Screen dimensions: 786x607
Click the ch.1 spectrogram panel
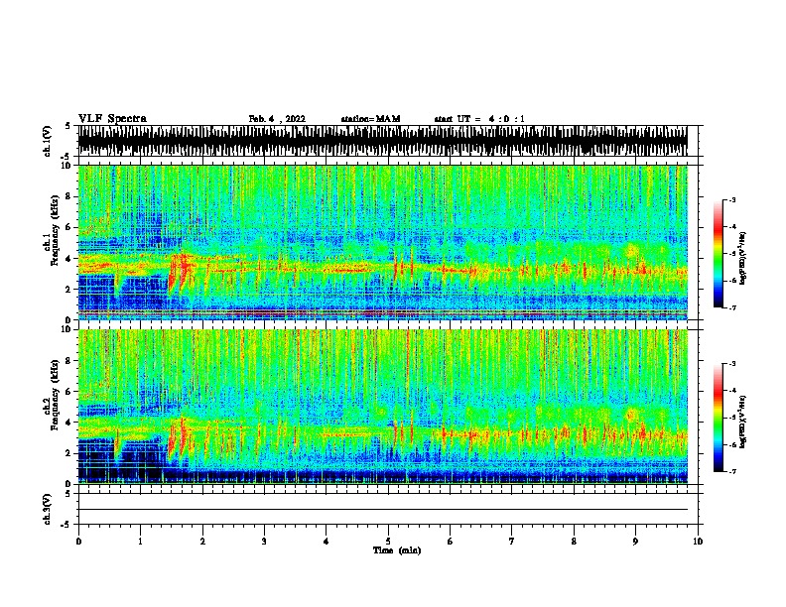[382, 242]
